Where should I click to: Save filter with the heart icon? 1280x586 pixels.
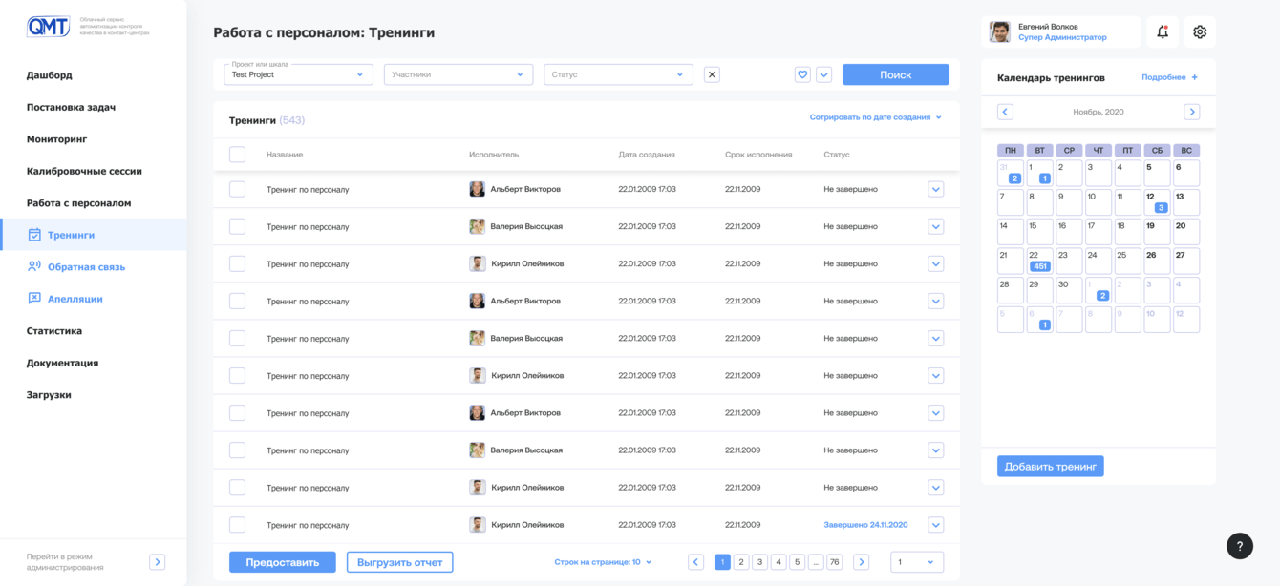pos(802,74)
